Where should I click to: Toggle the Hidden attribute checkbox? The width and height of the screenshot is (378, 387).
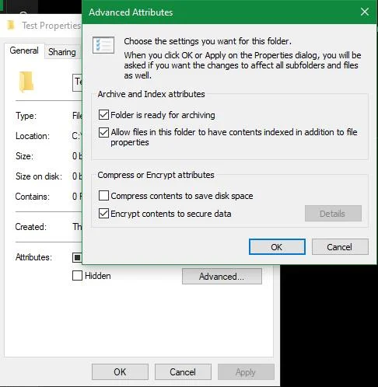tap(77, 276)
